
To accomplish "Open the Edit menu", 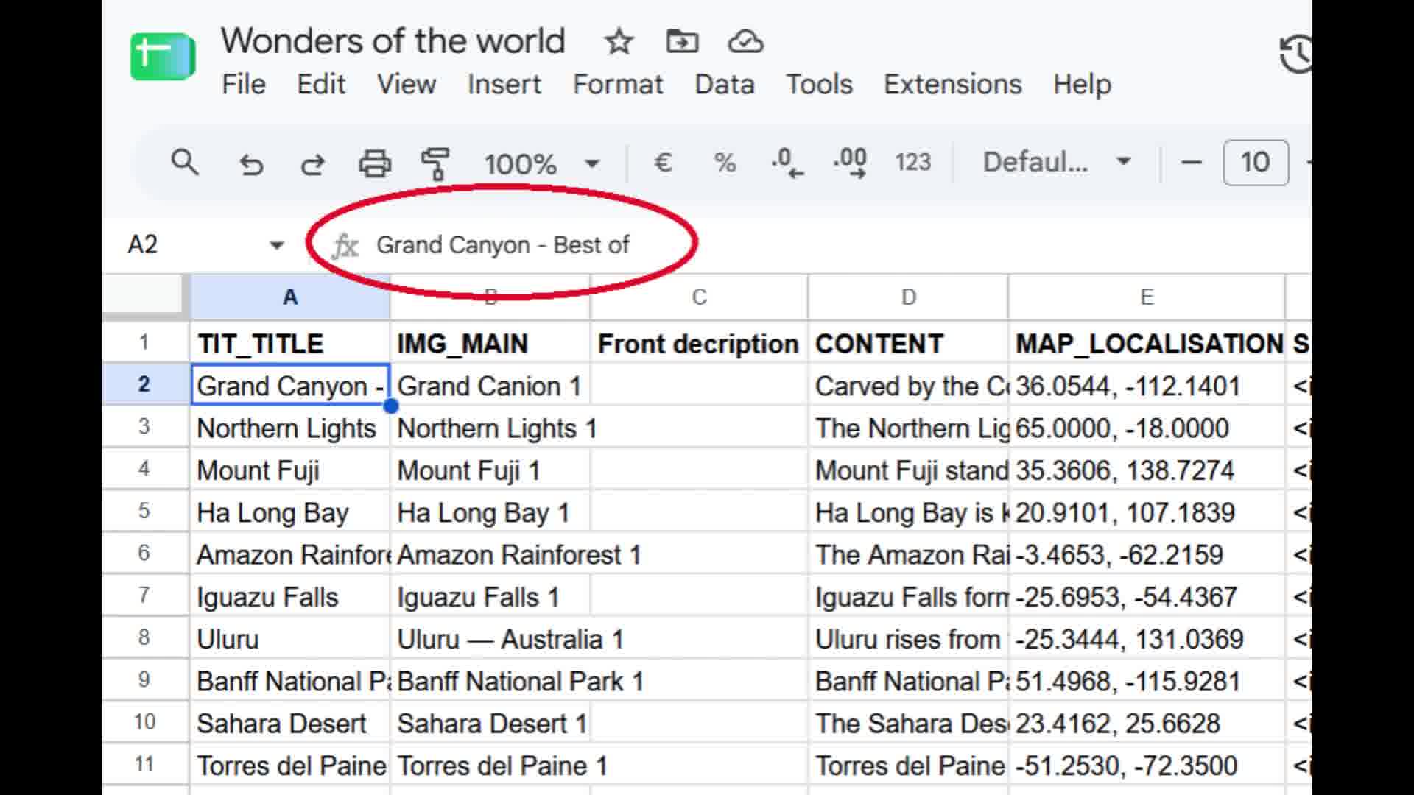I will coord(321,85).
